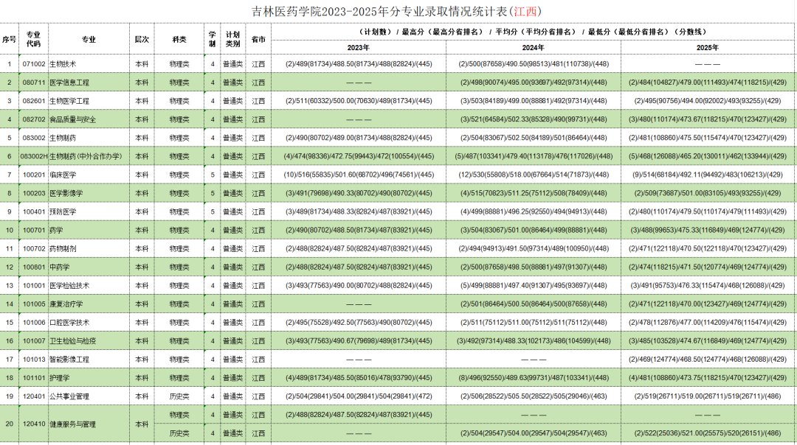Click 2025 data for 临床医学 starting (9)/514

708,175
